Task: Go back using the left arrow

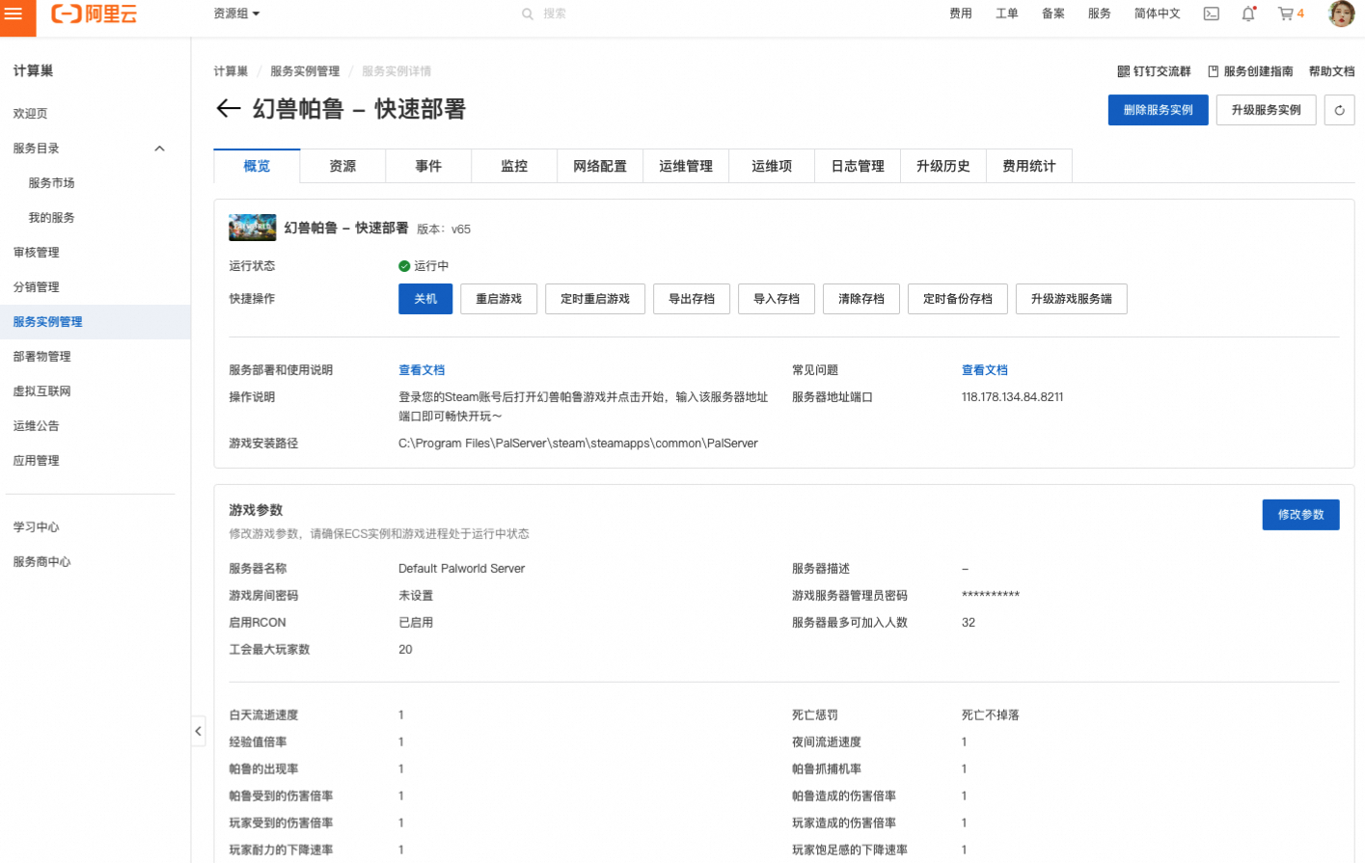Action: click(x=229, y=109)
